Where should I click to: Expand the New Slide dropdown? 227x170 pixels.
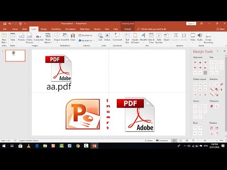pyautogui.click(x=4, y=42)
